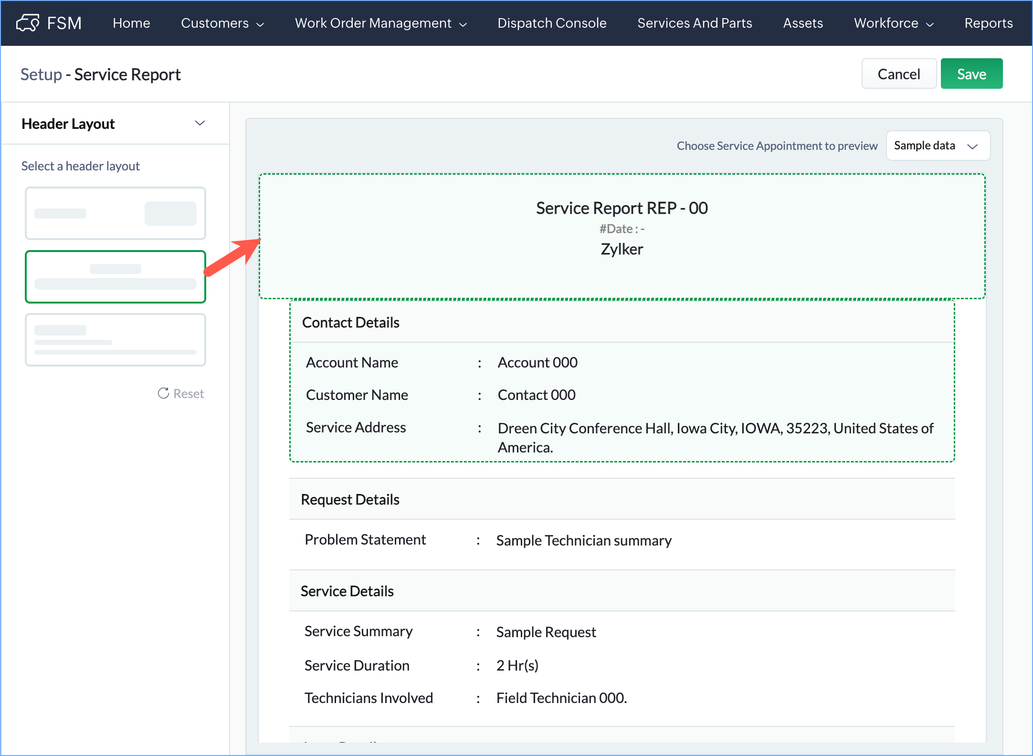Click the Cancel button
1033x756 pixels.
(898, 74)
